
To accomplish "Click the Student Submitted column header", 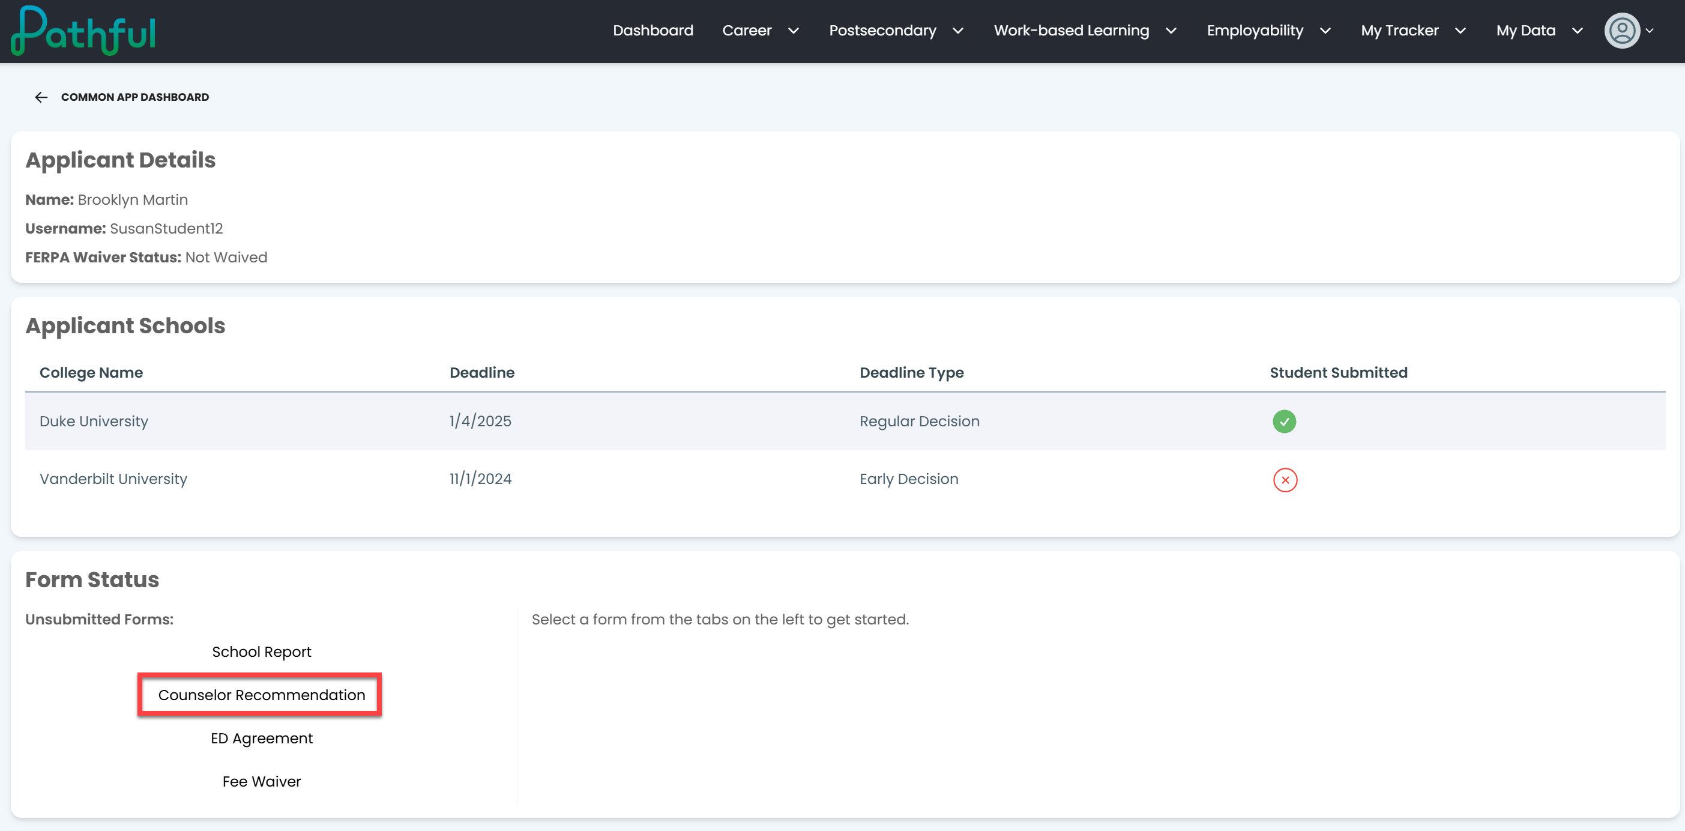I will (x=1338, y=372).
